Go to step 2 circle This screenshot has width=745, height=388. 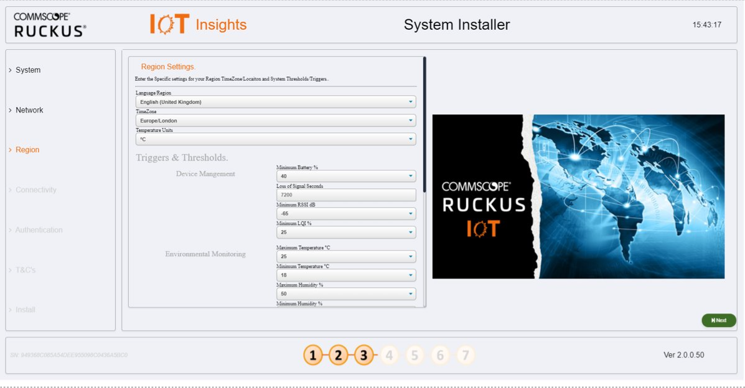click(x=339, y=355)
